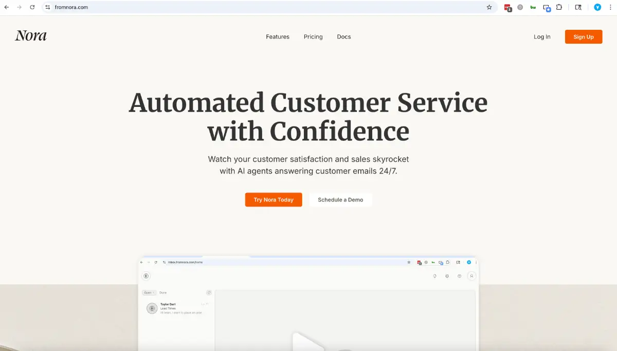617x351 pixels.
Task: Click the Log In link
Action: [542, 37]
